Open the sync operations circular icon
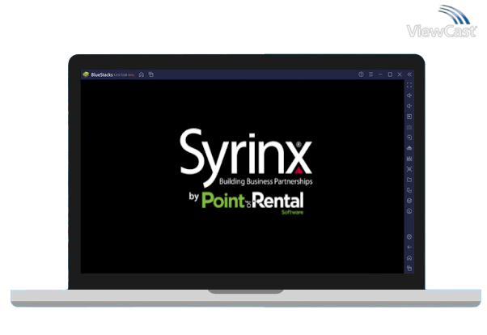487x335 pixels. click(409, 138)
